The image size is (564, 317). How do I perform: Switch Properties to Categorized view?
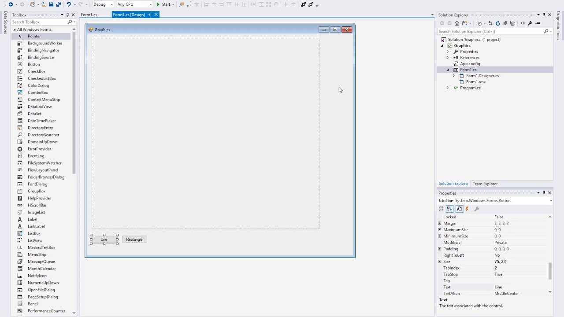tap(442, 209)
